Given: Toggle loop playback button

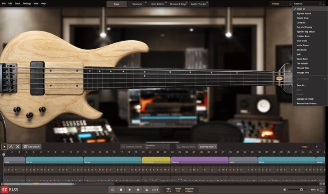Looking at the screenshot, I should click(x=112, y=189).
